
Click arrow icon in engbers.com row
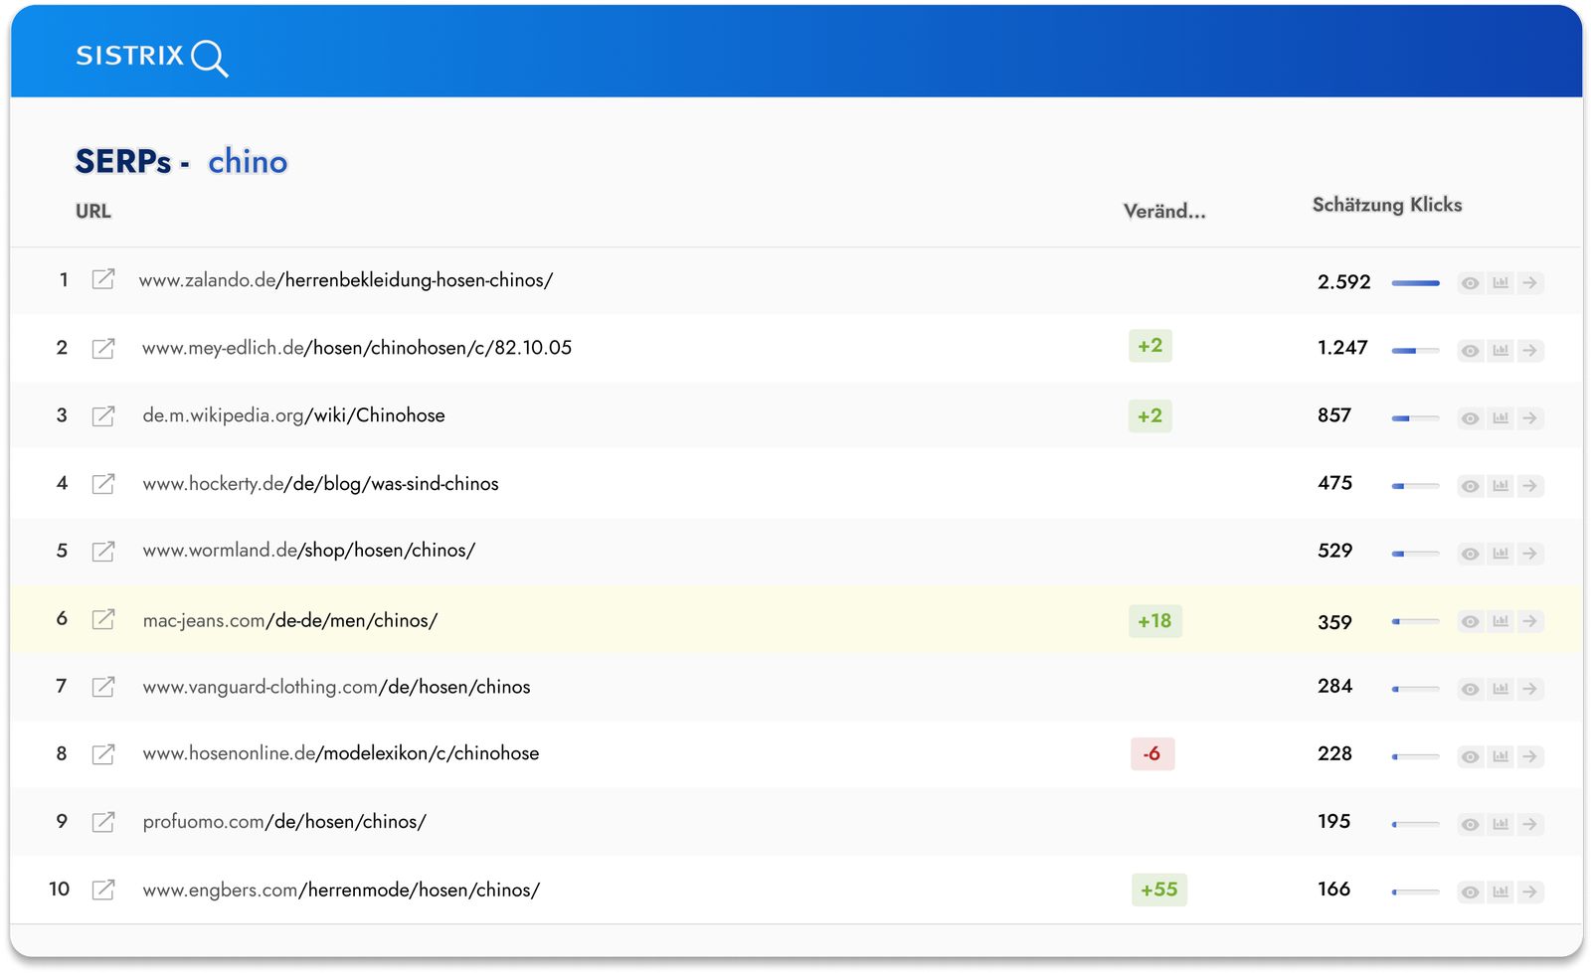1530,892
